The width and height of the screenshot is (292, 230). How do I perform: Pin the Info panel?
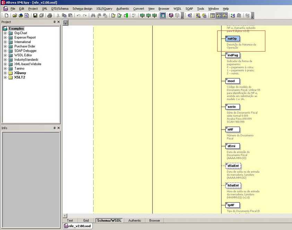point(54,128)
